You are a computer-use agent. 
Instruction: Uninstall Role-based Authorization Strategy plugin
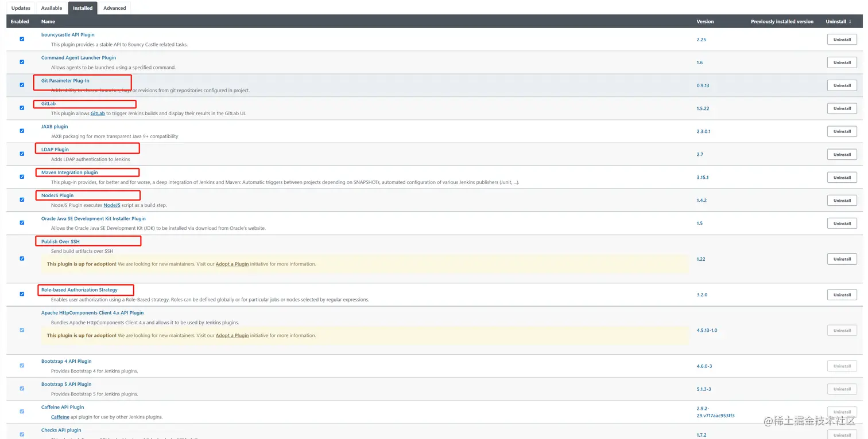tap(842, 295)
